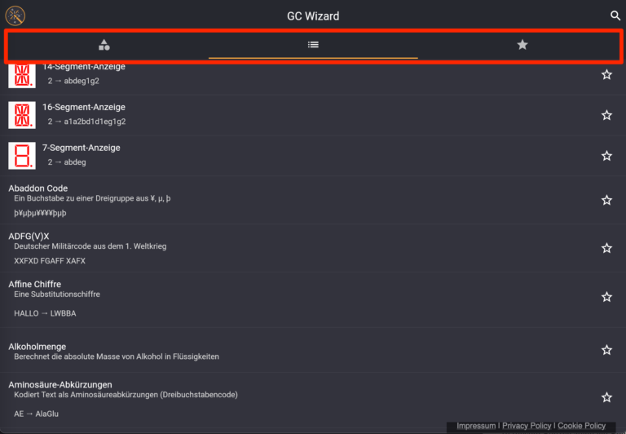626x434 pixels.
Task: Open the favorites star tab
Action: pos(522,45)
